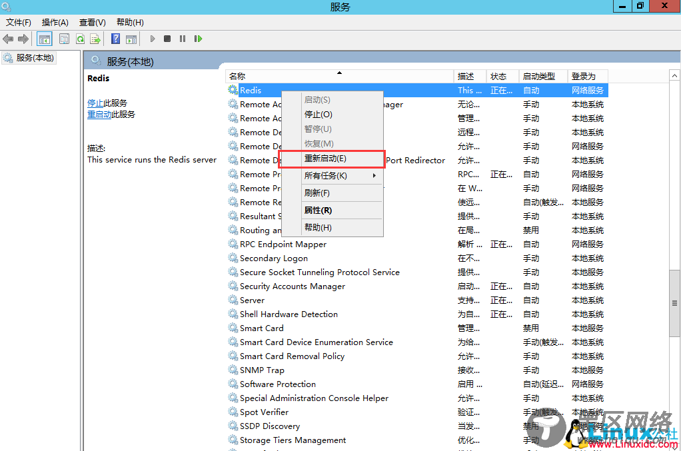Screen dimensions: 681x451
Task: Sort by the 名称 column header
Action: [x=339, y=77]
